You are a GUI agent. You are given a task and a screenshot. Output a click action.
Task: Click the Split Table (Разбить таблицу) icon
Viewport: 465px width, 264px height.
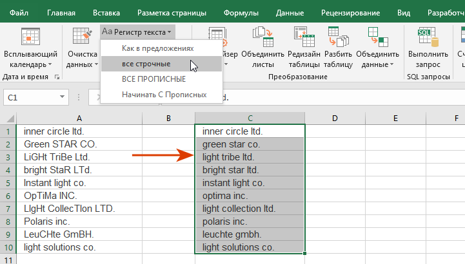(x=338, y=37)
